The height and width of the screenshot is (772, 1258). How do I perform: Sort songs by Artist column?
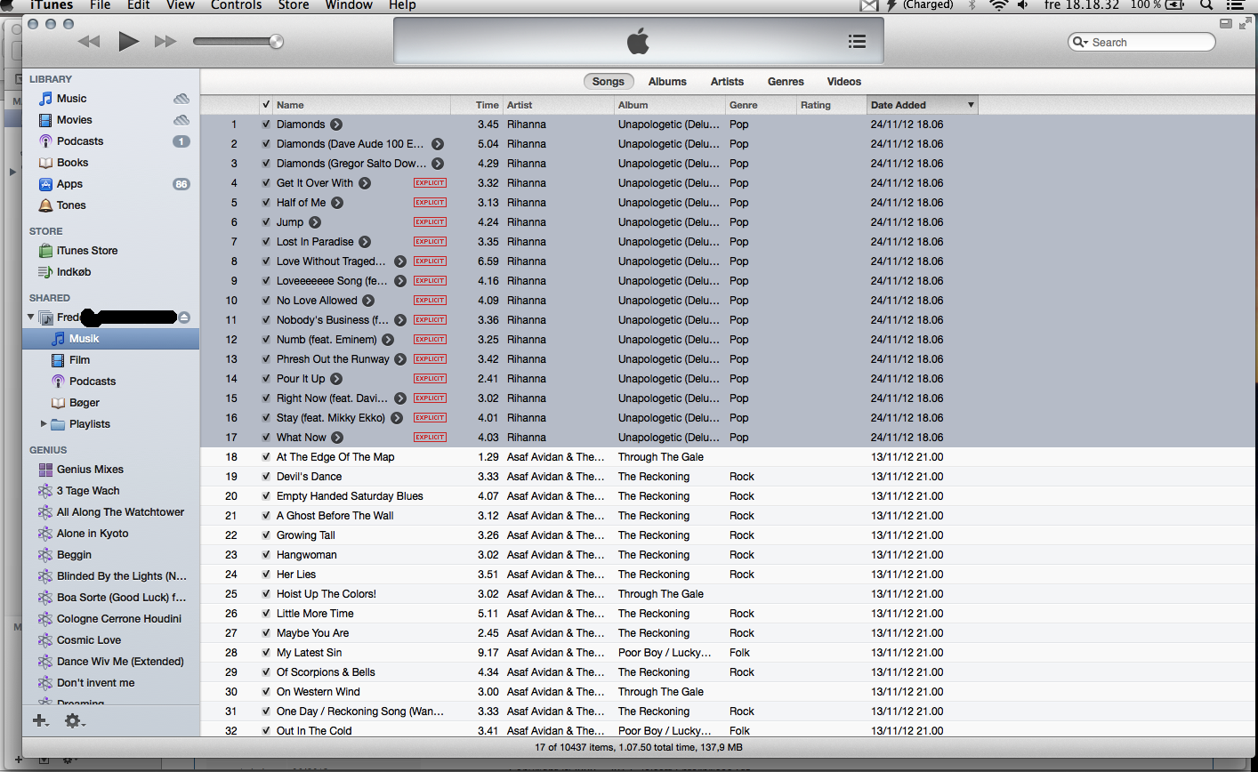point(558,105)
